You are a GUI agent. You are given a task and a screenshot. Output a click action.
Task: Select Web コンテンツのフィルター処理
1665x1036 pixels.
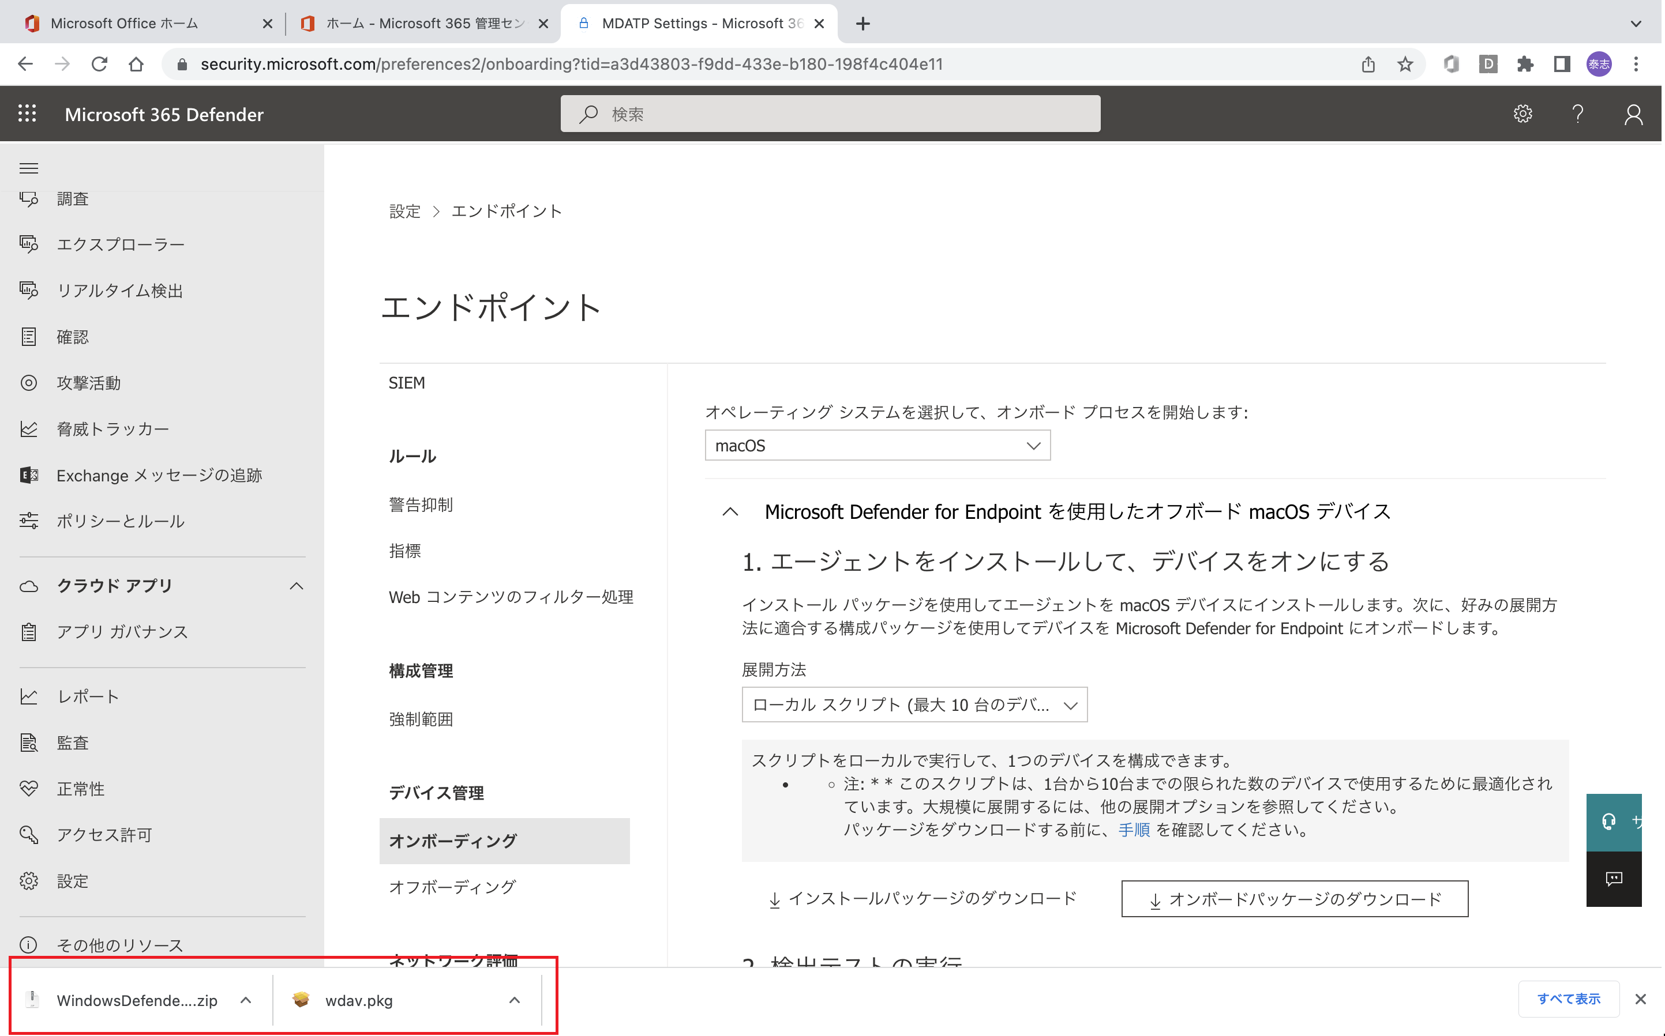tap(511, 597)
